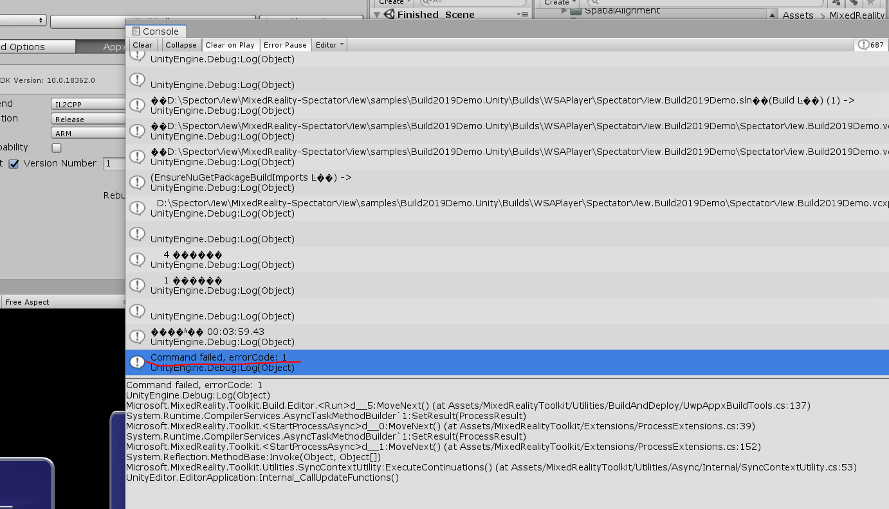
Task: Click the Clear button in the Console
Action: point(142,44)
